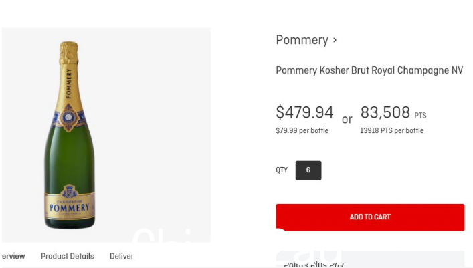Click the "or" text between prices
The image size is (473, 268).
click(347, 120)
